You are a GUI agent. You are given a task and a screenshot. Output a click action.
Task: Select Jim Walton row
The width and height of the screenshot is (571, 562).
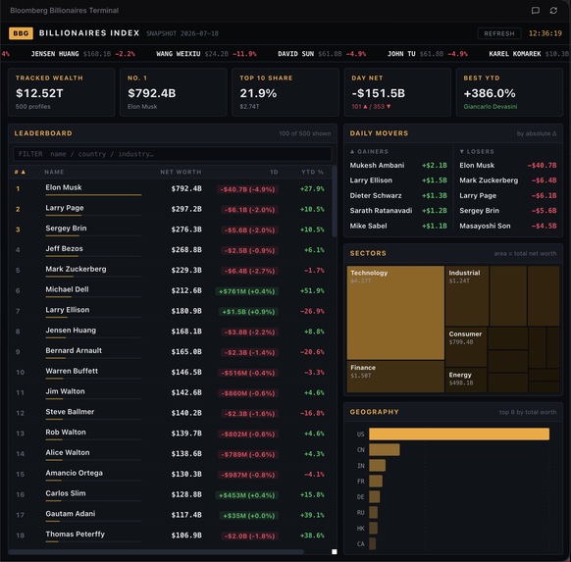[171, 392]
